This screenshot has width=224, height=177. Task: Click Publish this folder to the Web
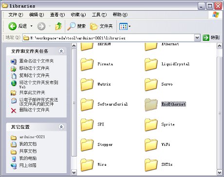tap(38, 85)
